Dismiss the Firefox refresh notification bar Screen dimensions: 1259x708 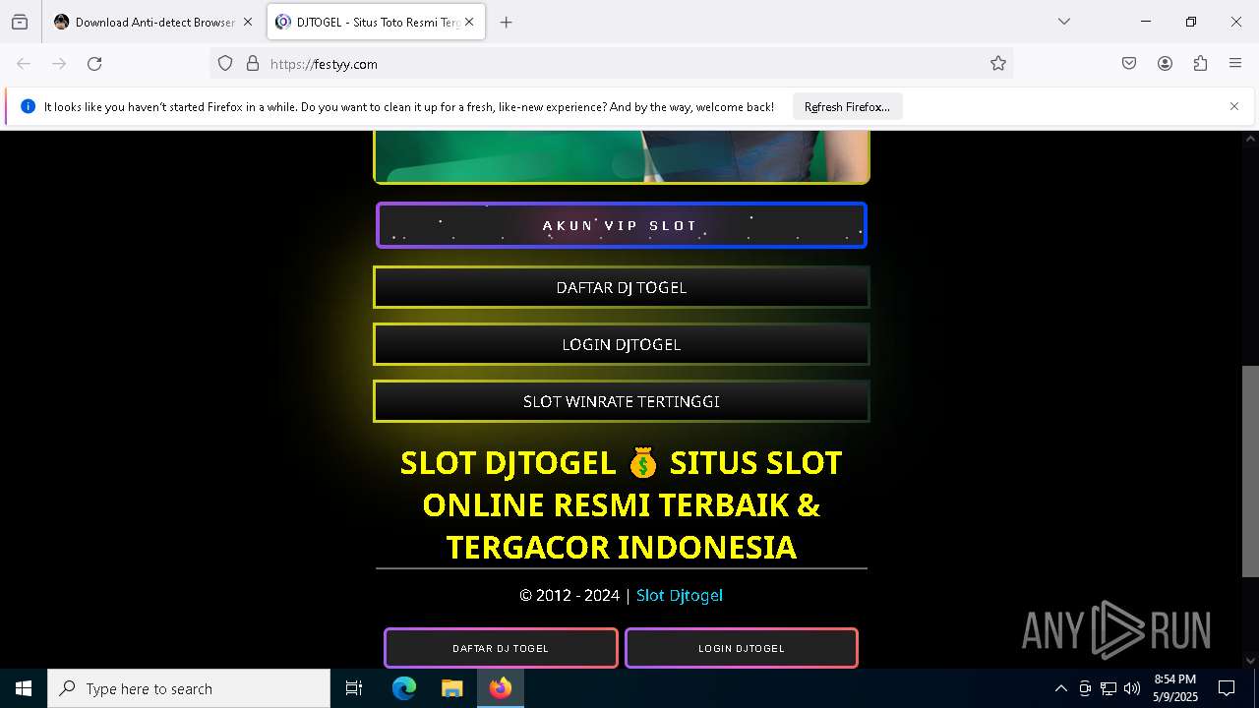(x=1234, y=106)
